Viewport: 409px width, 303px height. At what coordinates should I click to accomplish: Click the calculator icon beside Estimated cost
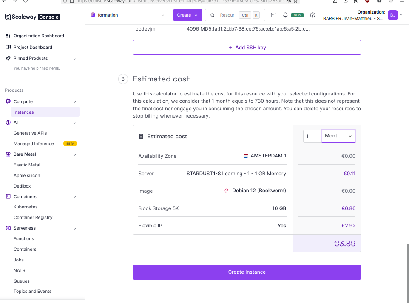pos(141,136)
